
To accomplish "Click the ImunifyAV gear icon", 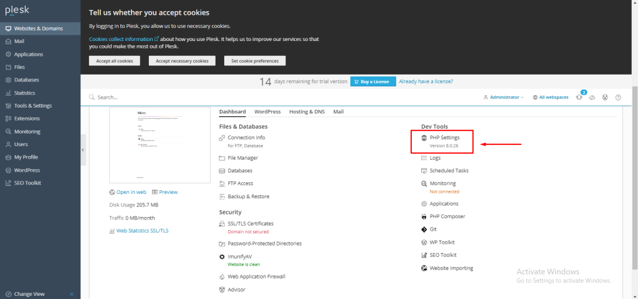I will tap(222, 256).
